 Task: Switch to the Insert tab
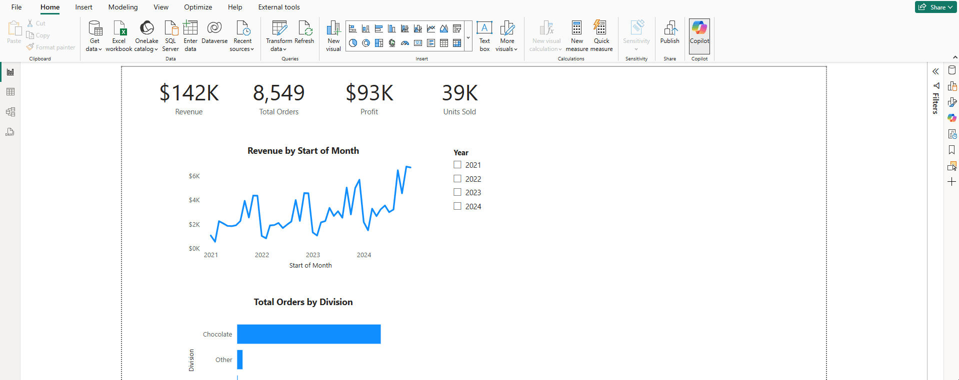pos(83,7)
